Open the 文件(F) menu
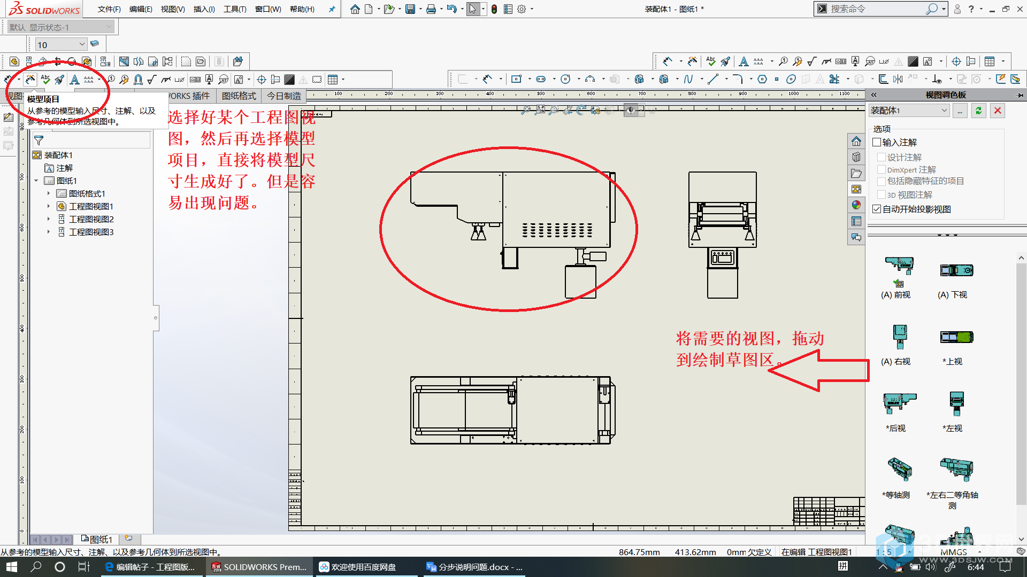Image resolution: width=1027 pixels, height=577 pixels. [109, 9]
